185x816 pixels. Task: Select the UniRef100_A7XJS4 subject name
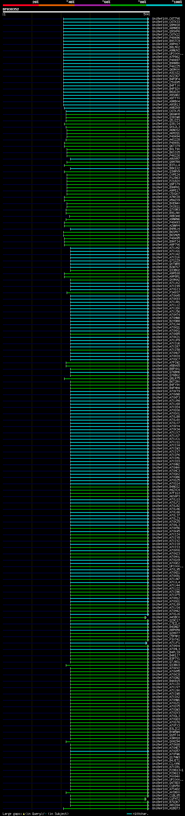(x=166, y=608)
